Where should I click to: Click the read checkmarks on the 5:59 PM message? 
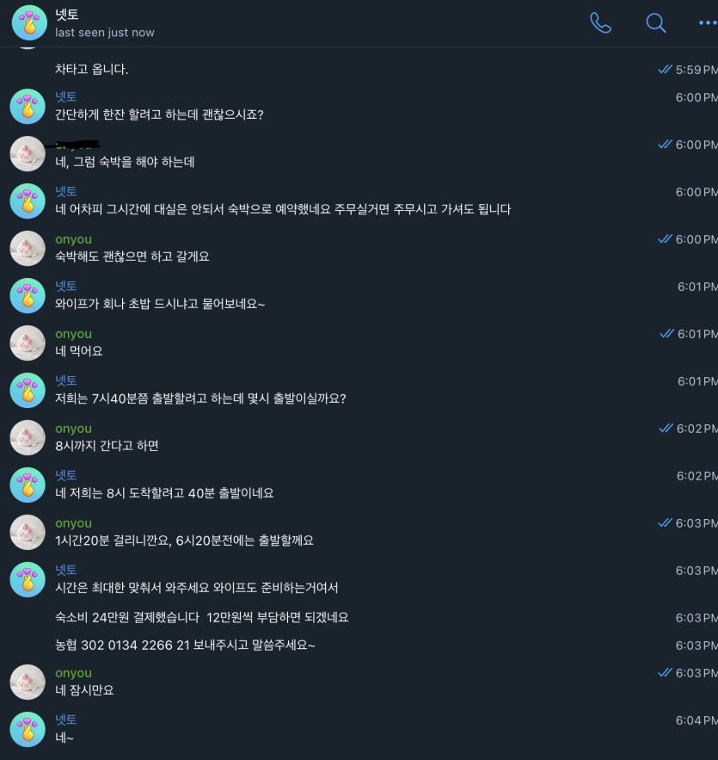666,70
